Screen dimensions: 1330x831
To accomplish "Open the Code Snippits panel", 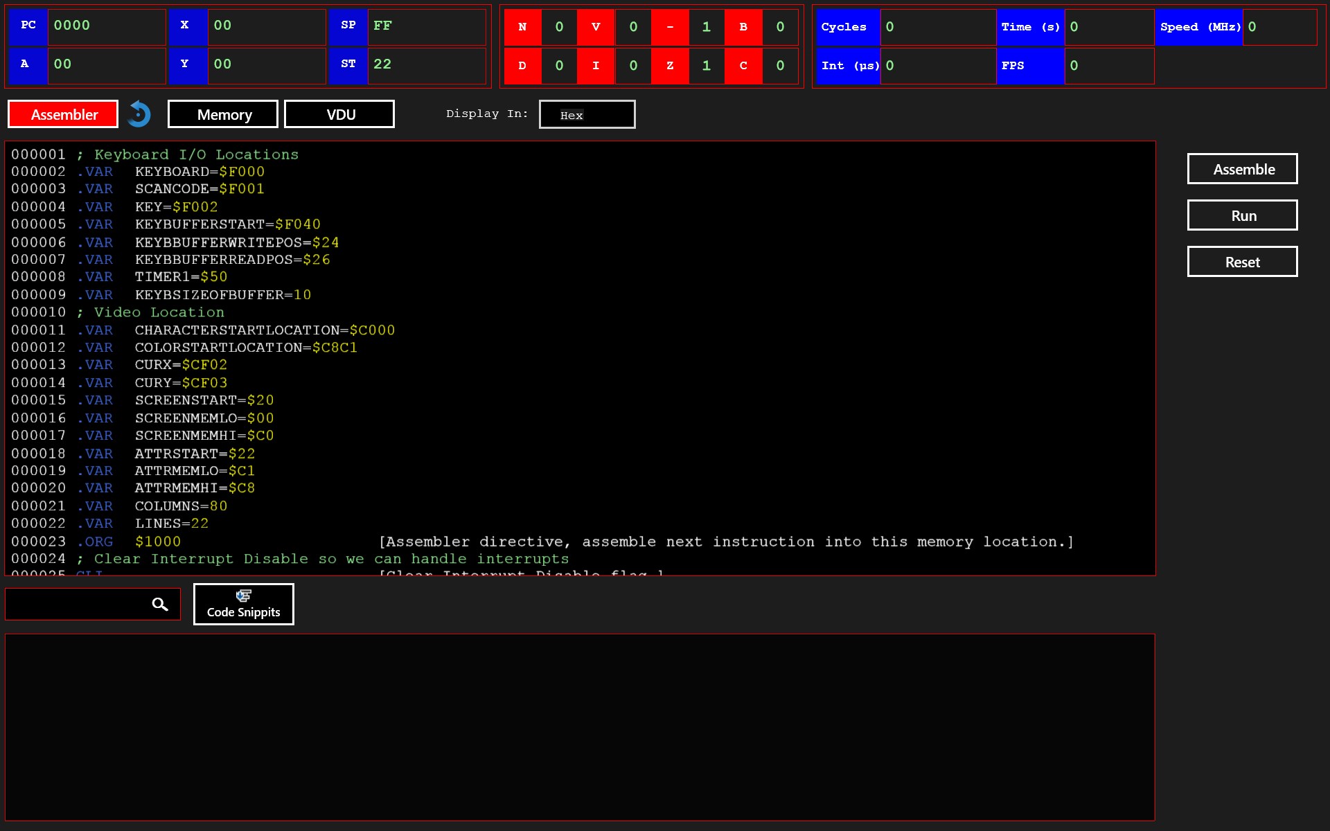I will (x=243, y=604).
